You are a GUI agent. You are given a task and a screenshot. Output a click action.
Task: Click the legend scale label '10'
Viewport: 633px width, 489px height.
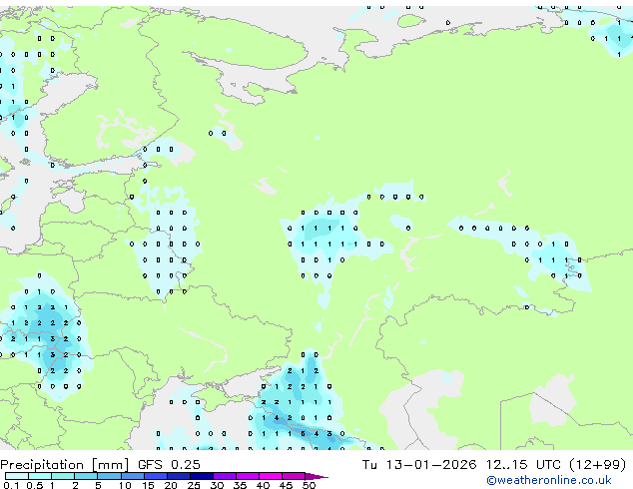click(x=125, y=485)
